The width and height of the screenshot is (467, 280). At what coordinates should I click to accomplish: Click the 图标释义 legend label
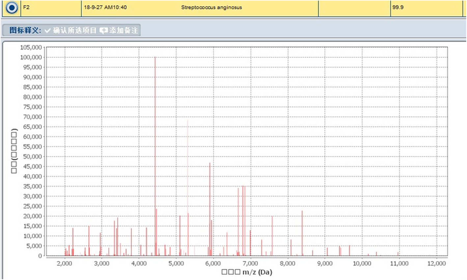pyautogui.click(x=25, y=30)
